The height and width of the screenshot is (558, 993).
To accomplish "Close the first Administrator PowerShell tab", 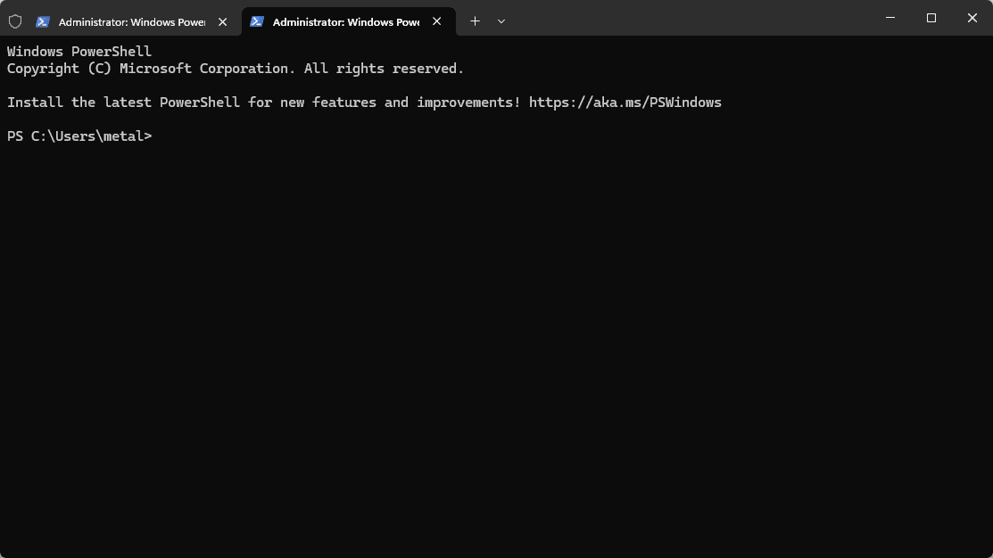I will [223, 21].
